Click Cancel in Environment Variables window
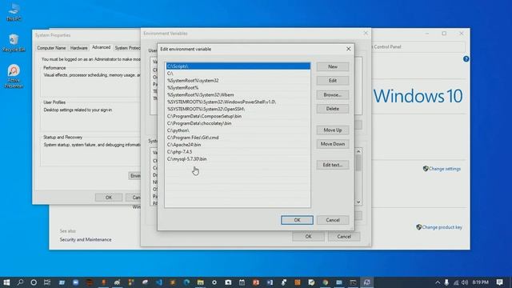 (x=344, y=237)
